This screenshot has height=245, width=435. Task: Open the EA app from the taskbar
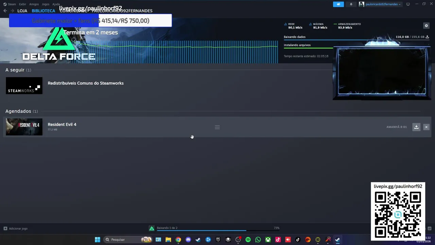(x=308, y=240)
